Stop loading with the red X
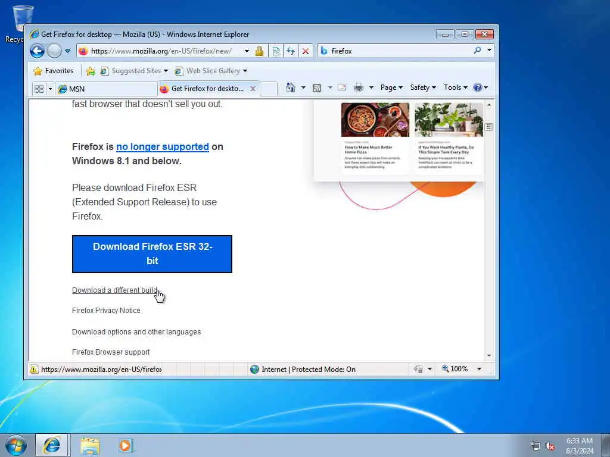Screen dimensions: 610x457 pyautogui.click(x=306, y=51)
